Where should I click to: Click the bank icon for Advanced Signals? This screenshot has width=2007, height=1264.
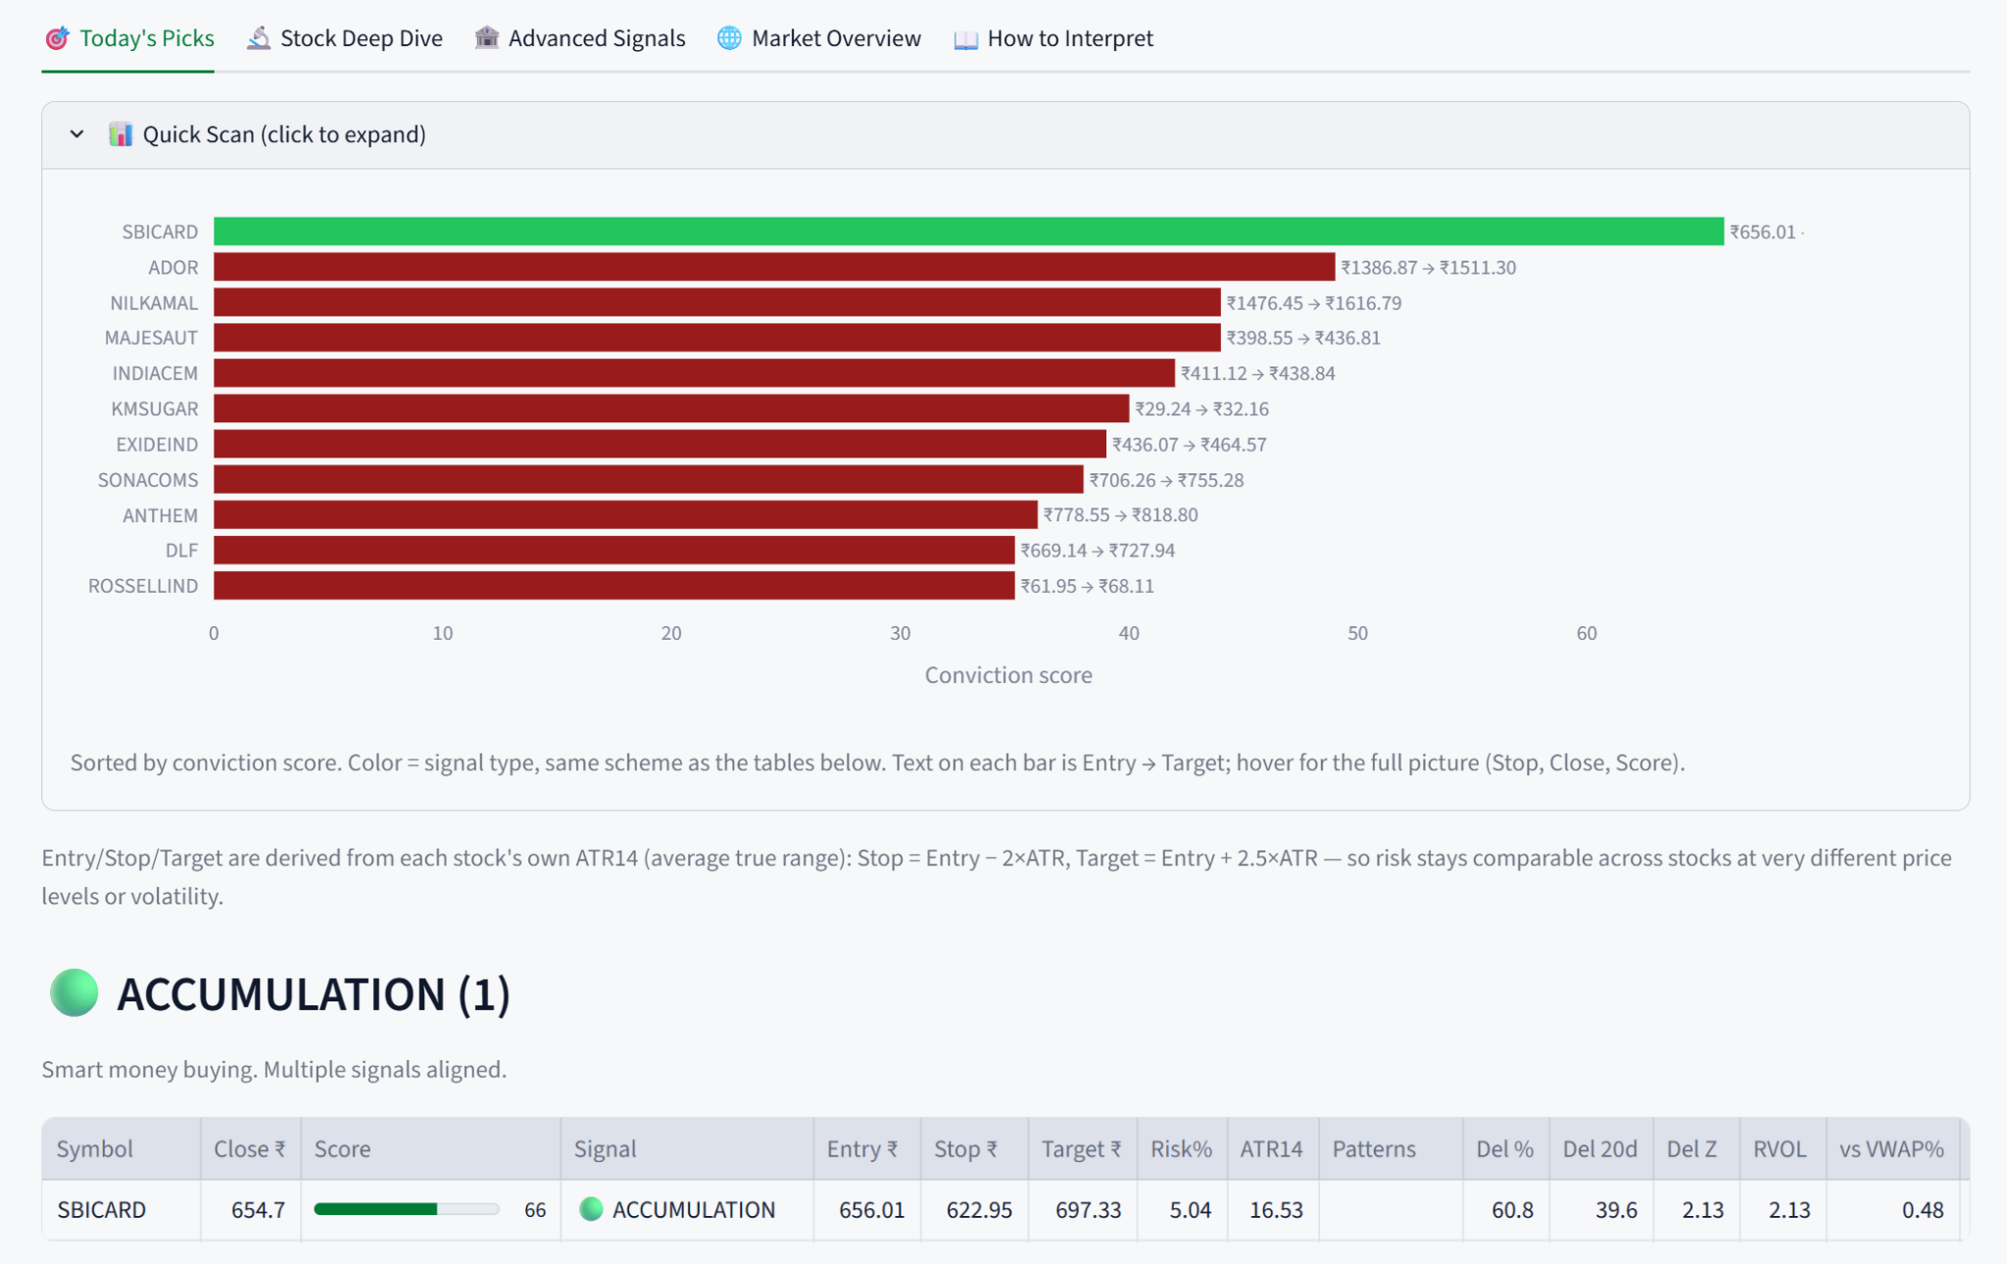(487, 38)
